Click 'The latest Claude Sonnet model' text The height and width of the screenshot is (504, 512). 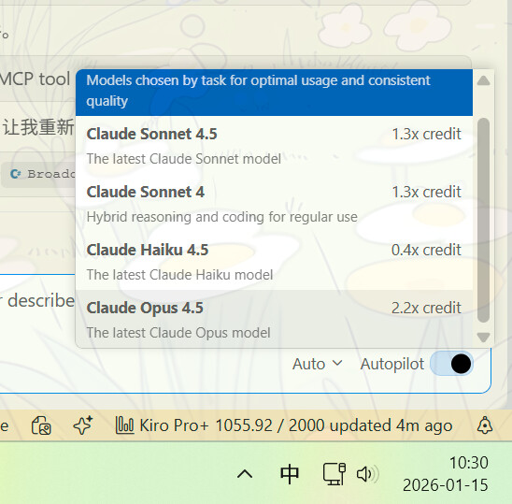pyautogui.click(x=184, y=159)
